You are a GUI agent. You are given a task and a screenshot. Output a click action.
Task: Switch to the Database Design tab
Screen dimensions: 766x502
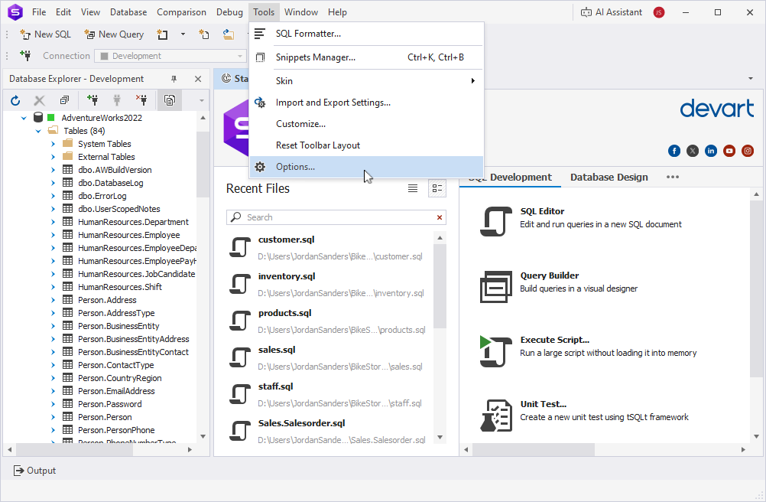pos(609,177)
